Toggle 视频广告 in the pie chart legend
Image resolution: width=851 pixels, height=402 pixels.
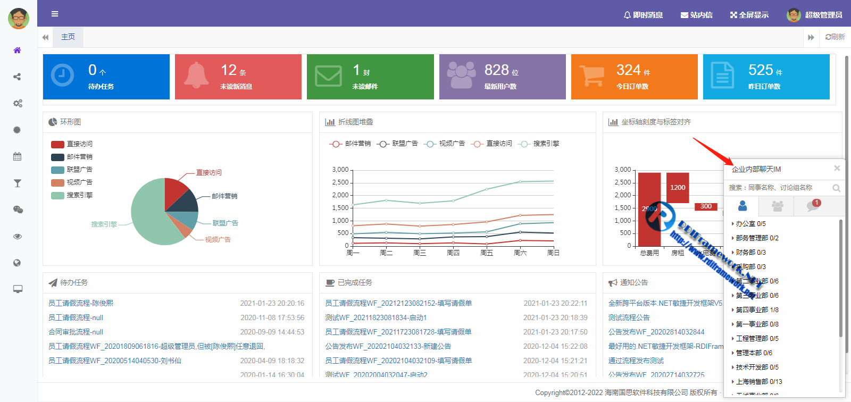click(72, 182)
